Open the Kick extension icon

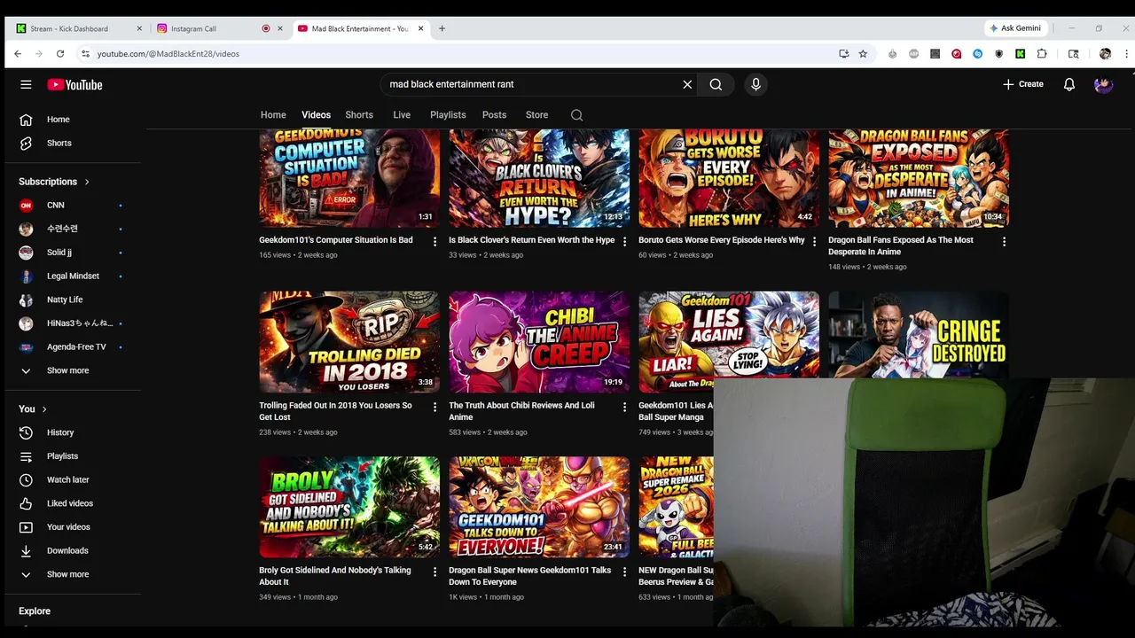point(1021,54)
